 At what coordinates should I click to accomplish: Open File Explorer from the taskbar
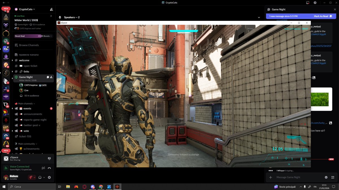[68, 187]
